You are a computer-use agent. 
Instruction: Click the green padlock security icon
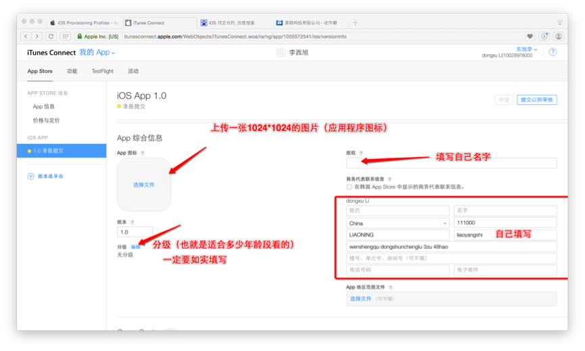[80, 36]
